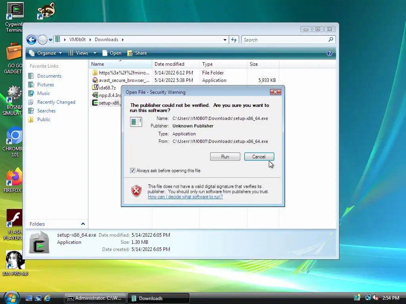This screenshot has height=304, width=406.
Task: Open recent pages dropdown beside nav arrows
Action: pos(50,40)
